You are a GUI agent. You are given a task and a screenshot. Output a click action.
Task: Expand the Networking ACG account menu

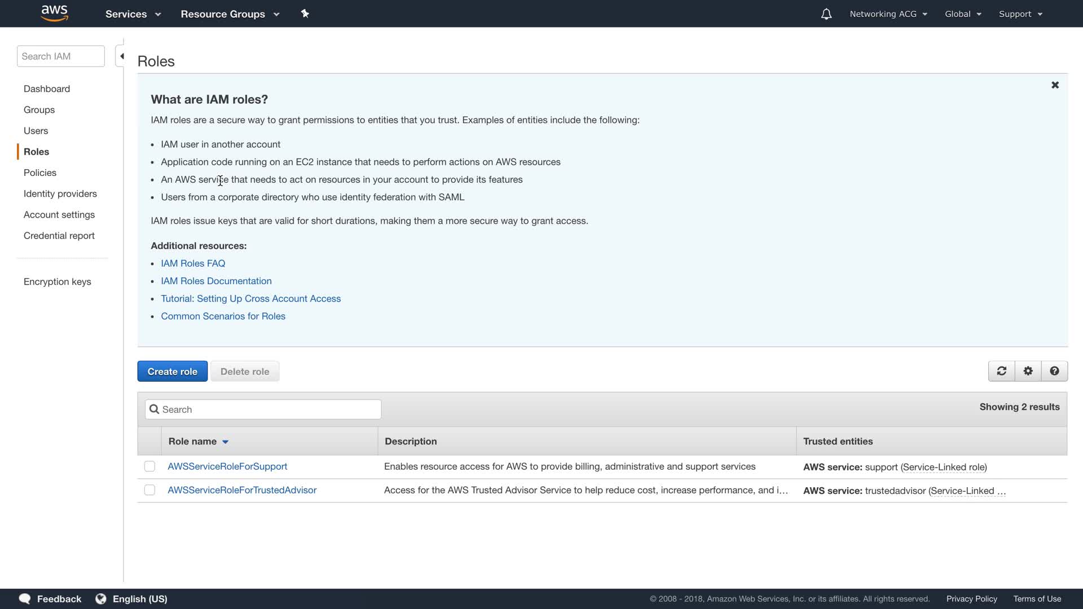888,14
